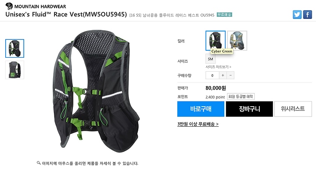Open the Mountain Hardwear logo

click(x=36, y=6)
